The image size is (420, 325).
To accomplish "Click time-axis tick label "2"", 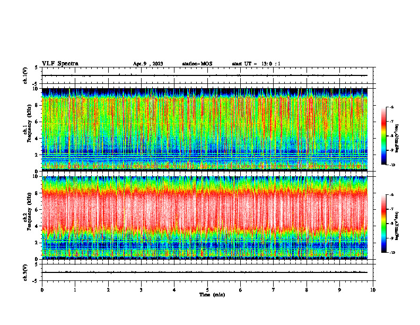I will point(108,290).
